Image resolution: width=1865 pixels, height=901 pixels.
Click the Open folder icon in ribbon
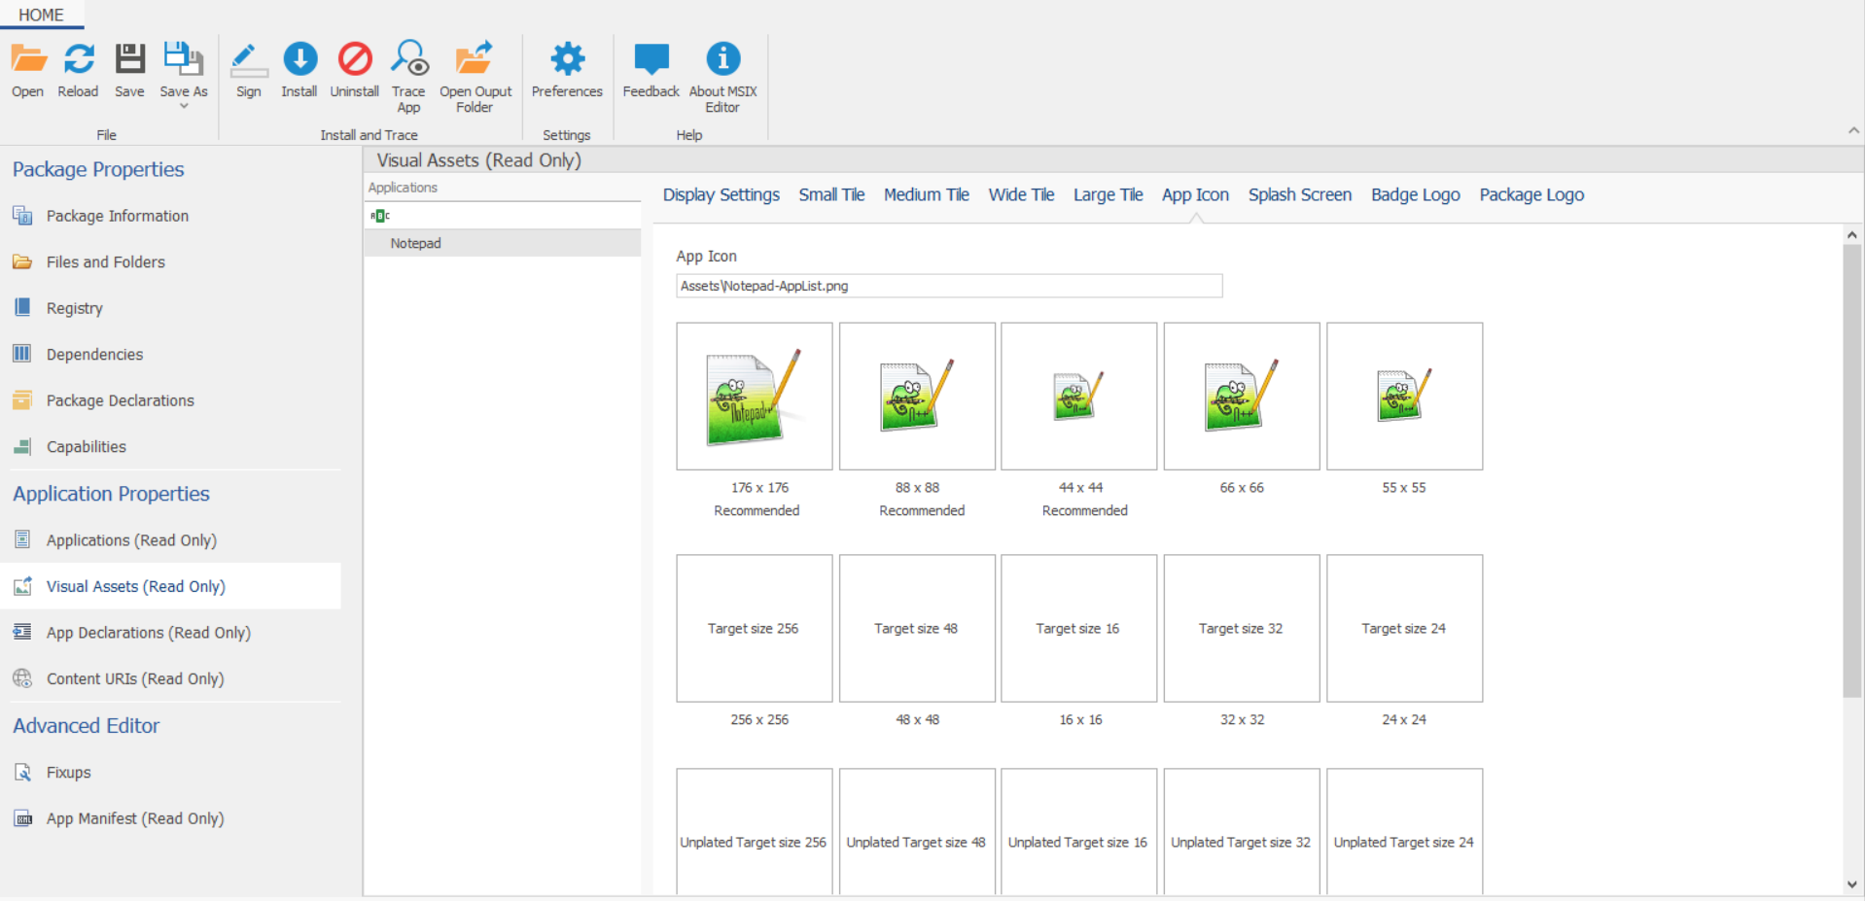point(28,58)
